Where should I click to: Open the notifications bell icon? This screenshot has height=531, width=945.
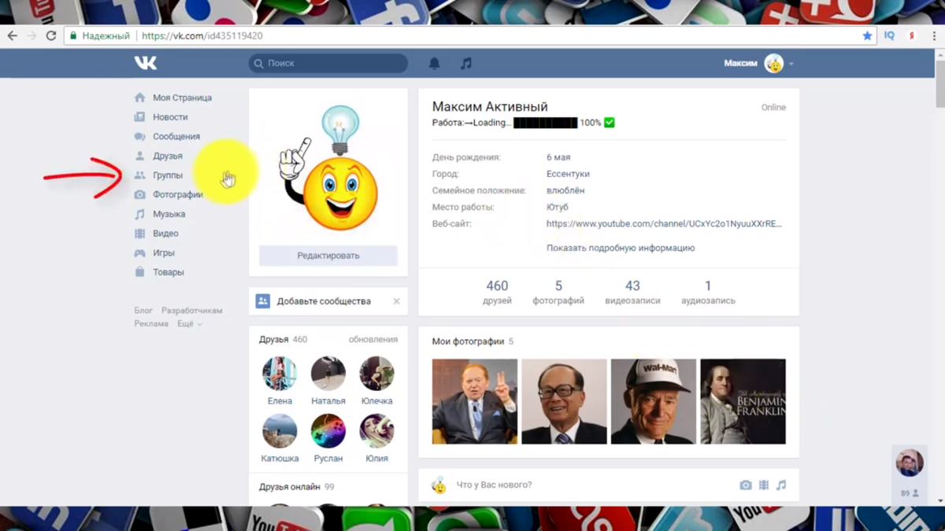[x=434, y=63]
